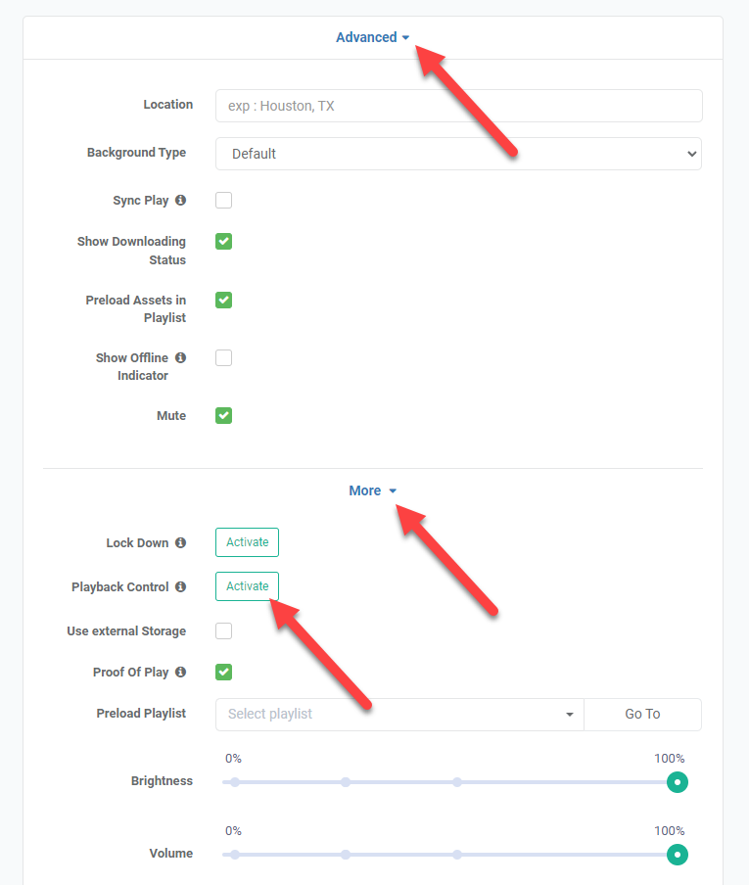Enable the Sync Play checkbox
Image resolution: width=749 pixels, height=885 pixels.
coord(224,201)
